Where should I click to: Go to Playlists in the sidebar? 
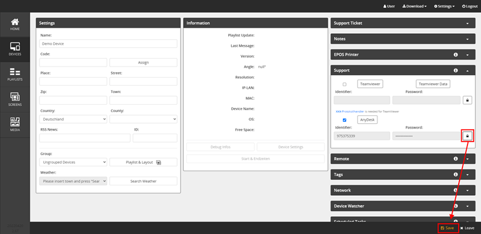point(15,75)
